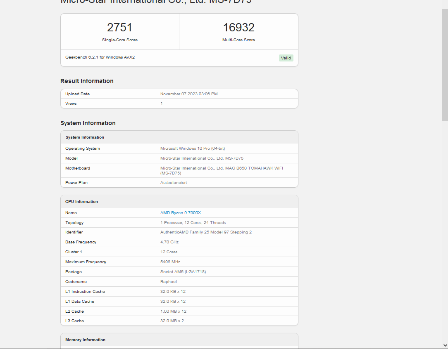
Task: Click the Single-Core Score label
Action: click(120, 40)
